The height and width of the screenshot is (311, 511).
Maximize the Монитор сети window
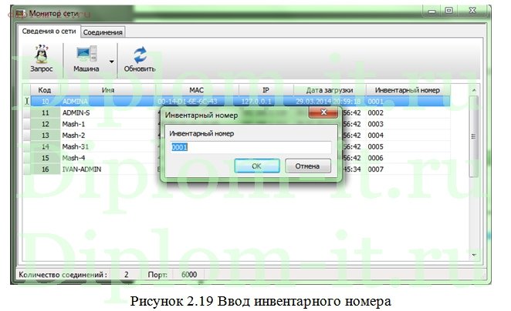[x=449, y=11]
